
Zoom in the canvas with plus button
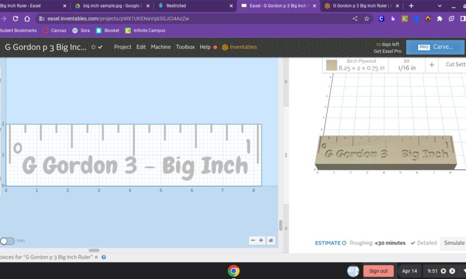click(x=262, y=241)
